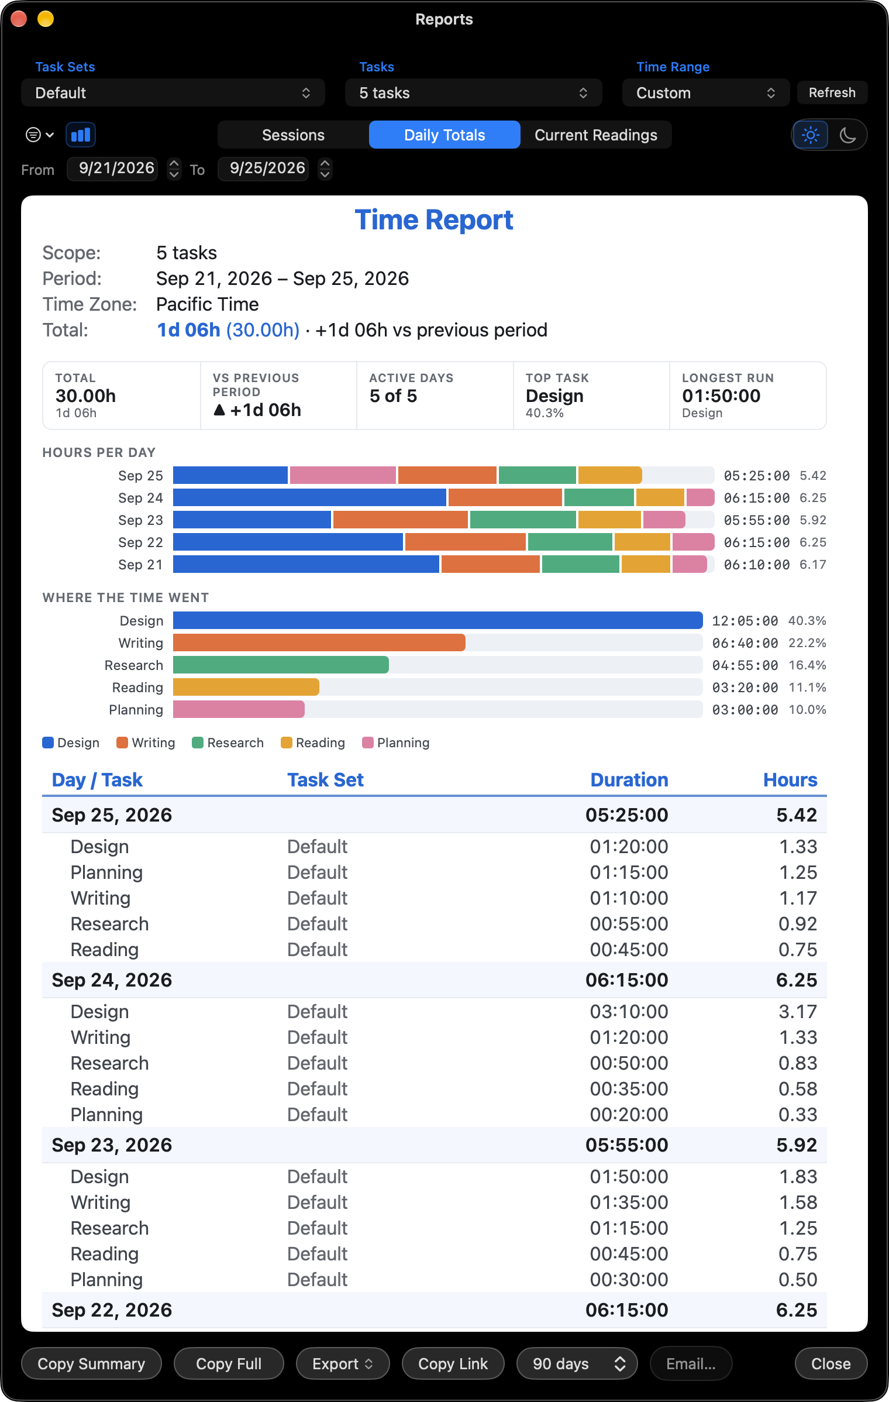Open the Time Range Custom dropdown
Screen dimensions: 889x1402
pos(706,93)
